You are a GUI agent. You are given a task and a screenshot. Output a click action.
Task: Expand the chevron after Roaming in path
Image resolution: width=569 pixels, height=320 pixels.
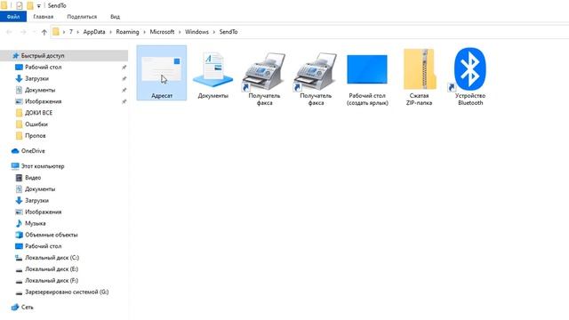pyautogui.click(x=144, y=32)
